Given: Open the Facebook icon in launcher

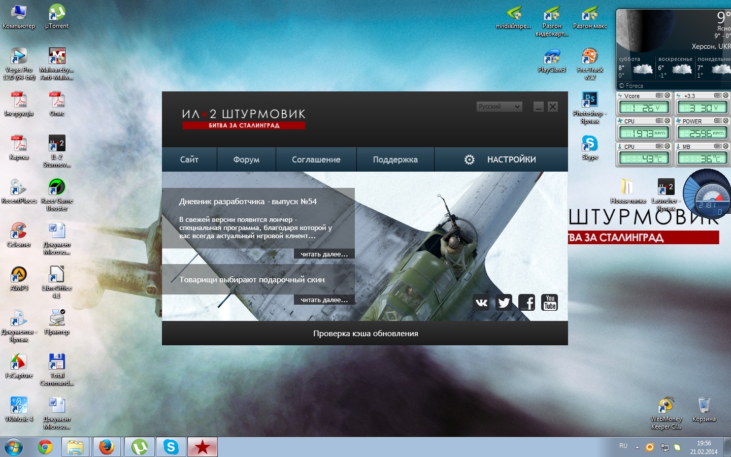Looking at the screenshot, I should [527, 303].
